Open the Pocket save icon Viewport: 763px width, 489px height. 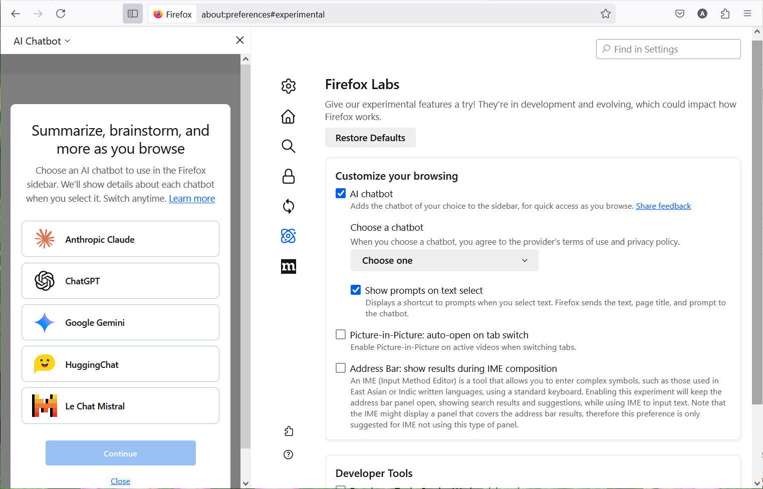(680, 14)
